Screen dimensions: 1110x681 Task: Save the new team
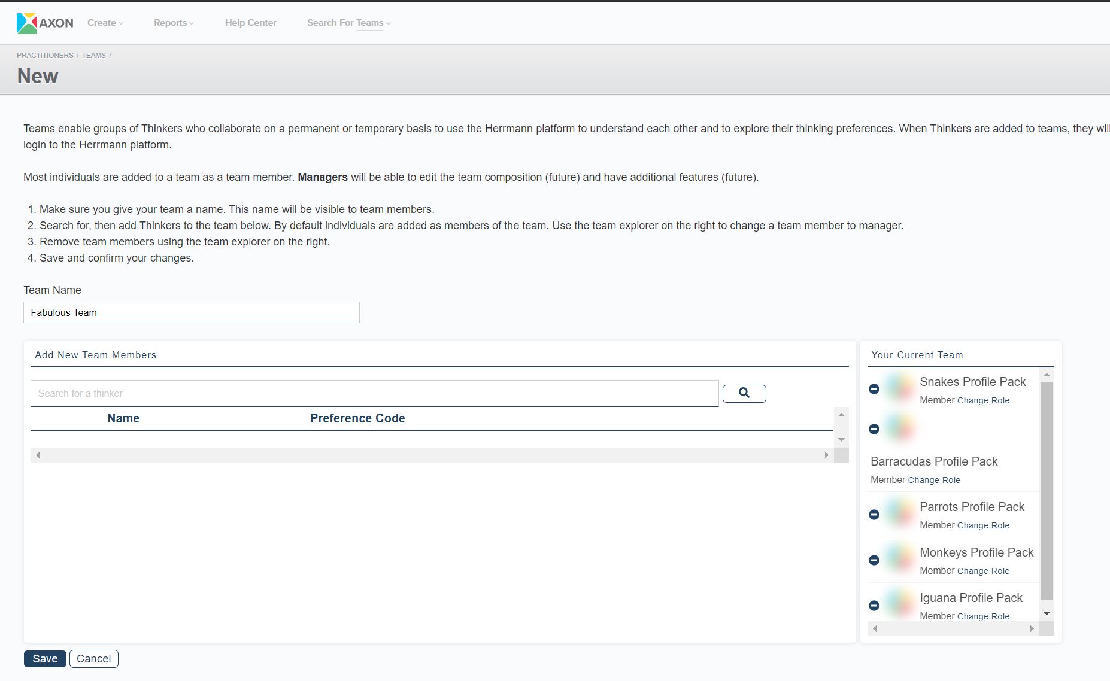pos(45,658)
